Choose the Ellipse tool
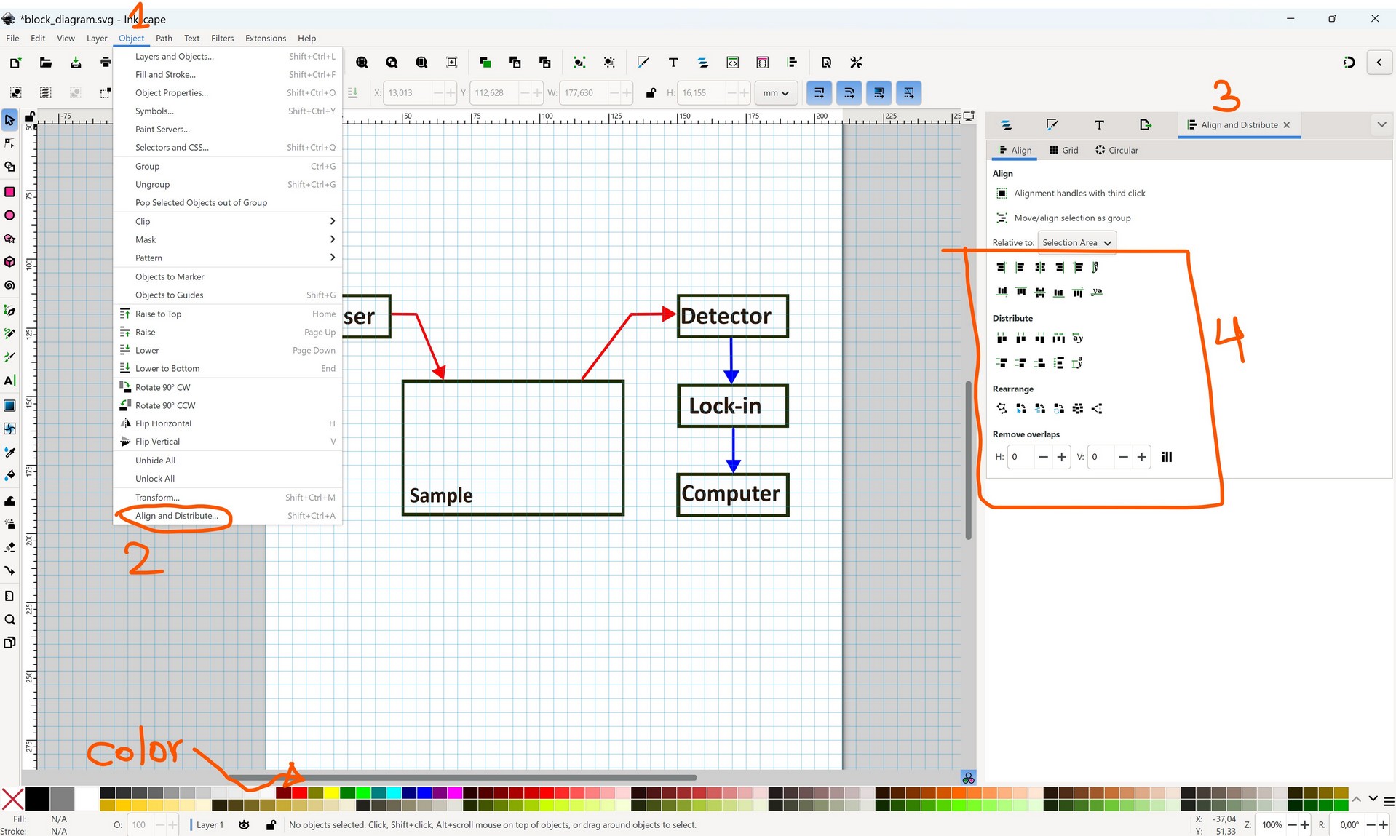The height and width of the screenshot is (836, 1396). (9, 215)
